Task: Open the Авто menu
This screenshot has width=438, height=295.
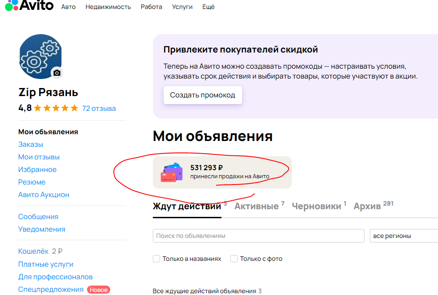Action: (x=69, y=7)
